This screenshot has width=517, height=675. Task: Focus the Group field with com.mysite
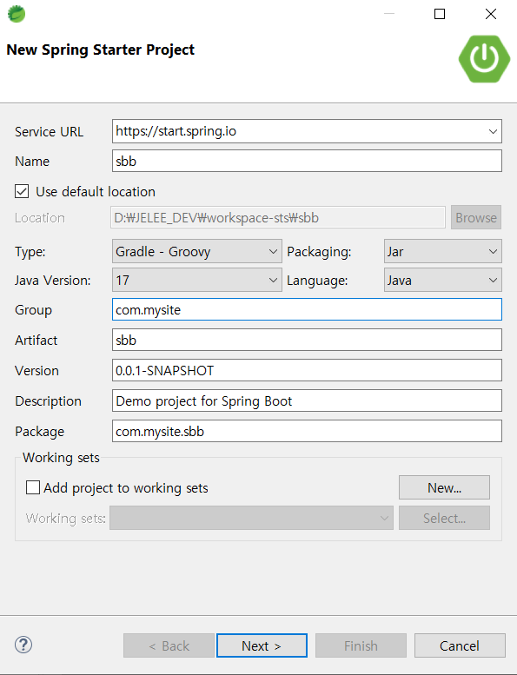click(307, 309)
